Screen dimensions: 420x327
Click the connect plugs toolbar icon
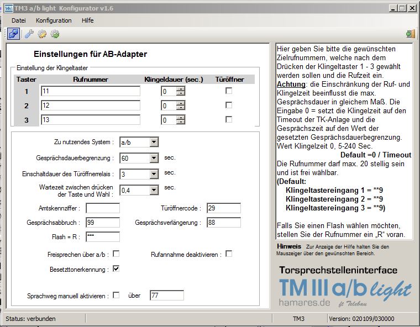pyautogui.click(x=13, y=34)
